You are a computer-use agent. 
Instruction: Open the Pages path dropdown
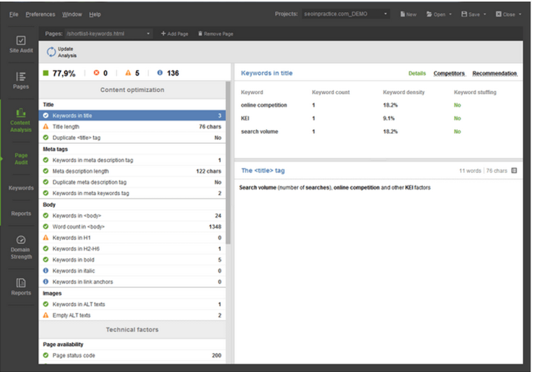click(108, 34)
